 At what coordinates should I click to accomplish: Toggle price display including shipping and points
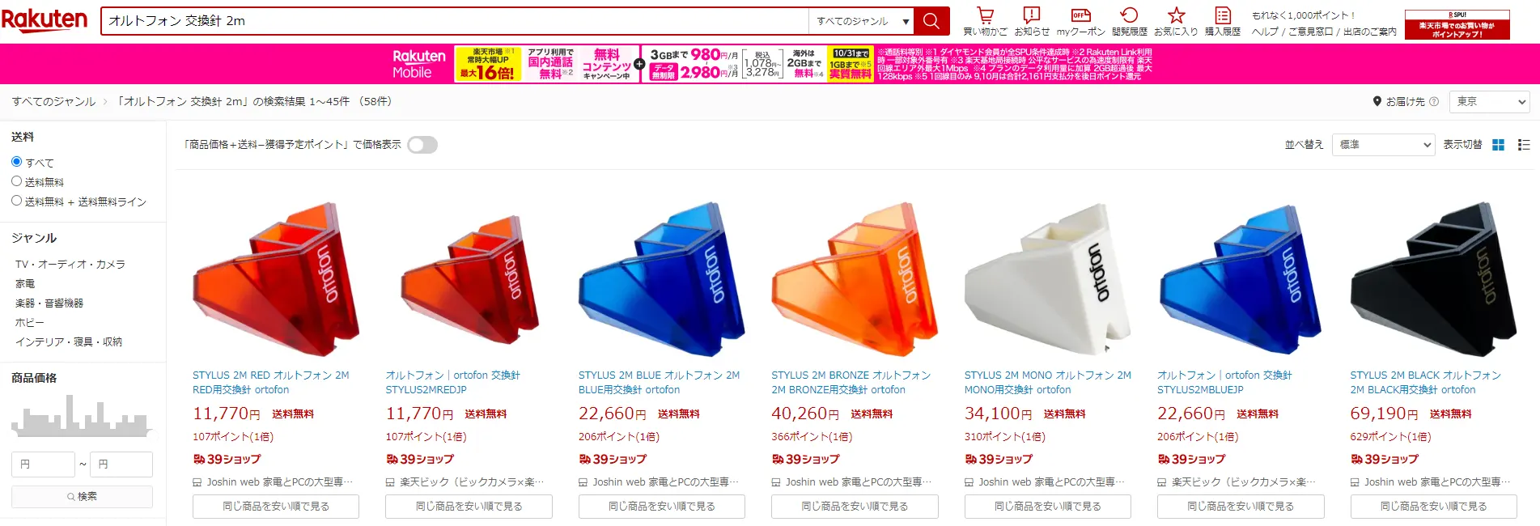[x=422, y=145]
